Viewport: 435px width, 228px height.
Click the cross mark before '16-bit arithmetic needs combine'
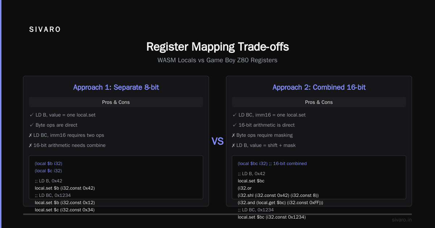pyautogui.click(x=30, y=145)
